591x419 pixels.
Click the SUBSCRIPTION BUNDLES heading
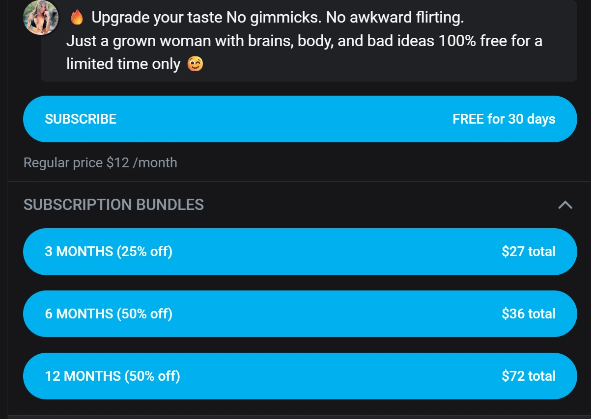tap(113, 205)
